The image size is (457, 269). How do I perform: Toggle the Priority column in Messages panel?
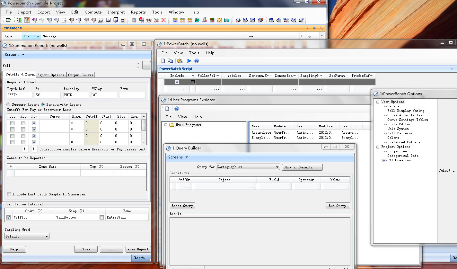point(31,36)
